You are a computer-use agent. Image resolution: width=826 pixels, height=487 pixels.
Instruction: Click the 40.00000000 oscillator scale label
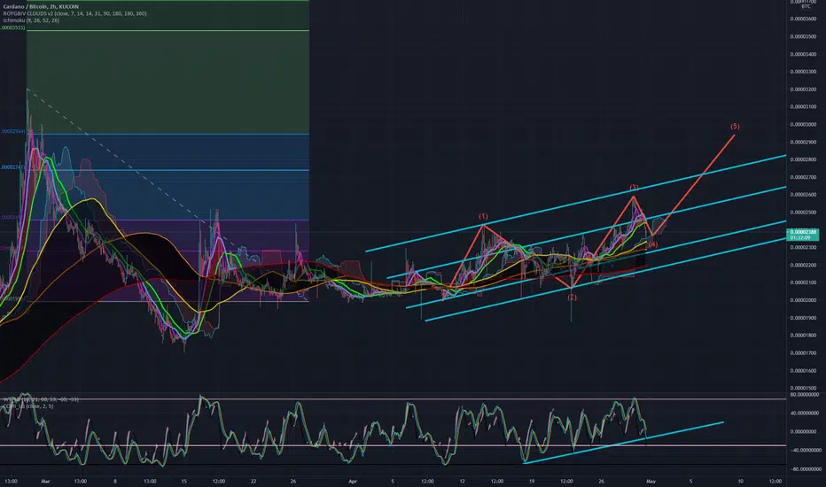(x=805, y=414)
